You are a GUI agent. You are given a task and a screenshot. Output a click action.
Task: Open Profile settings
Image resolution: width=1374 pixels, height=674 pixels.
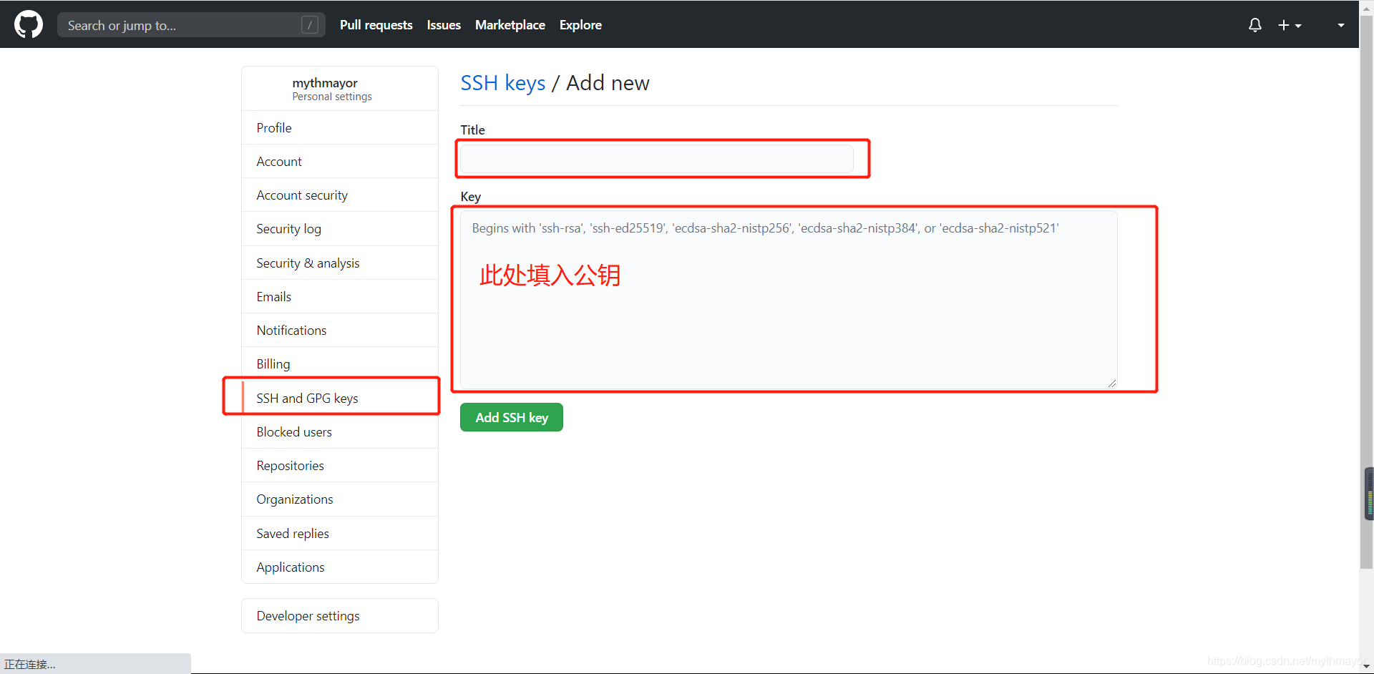pyautogui.click(x=340, y=127)
